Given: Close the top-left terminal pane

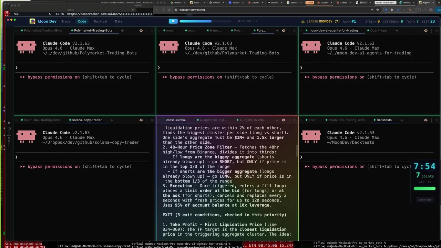Looking at the screenshot, I should [x=152, y=30].
